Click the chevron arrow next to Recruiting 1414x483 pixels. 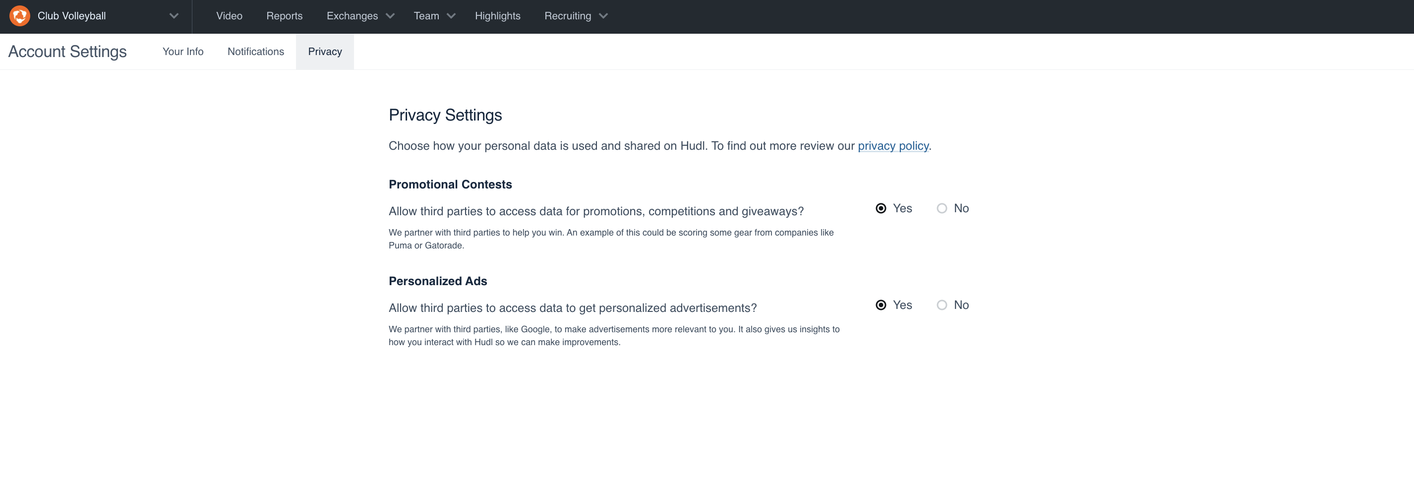(x=603, y=16)
